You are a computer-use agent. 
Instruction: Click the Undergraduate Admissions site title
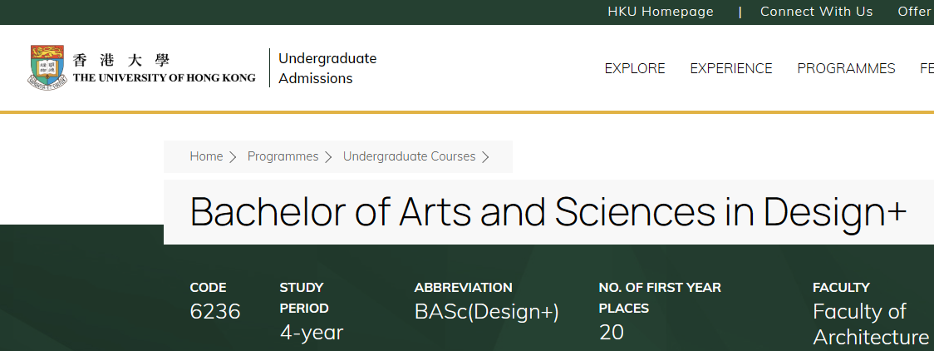coord(327,68)
